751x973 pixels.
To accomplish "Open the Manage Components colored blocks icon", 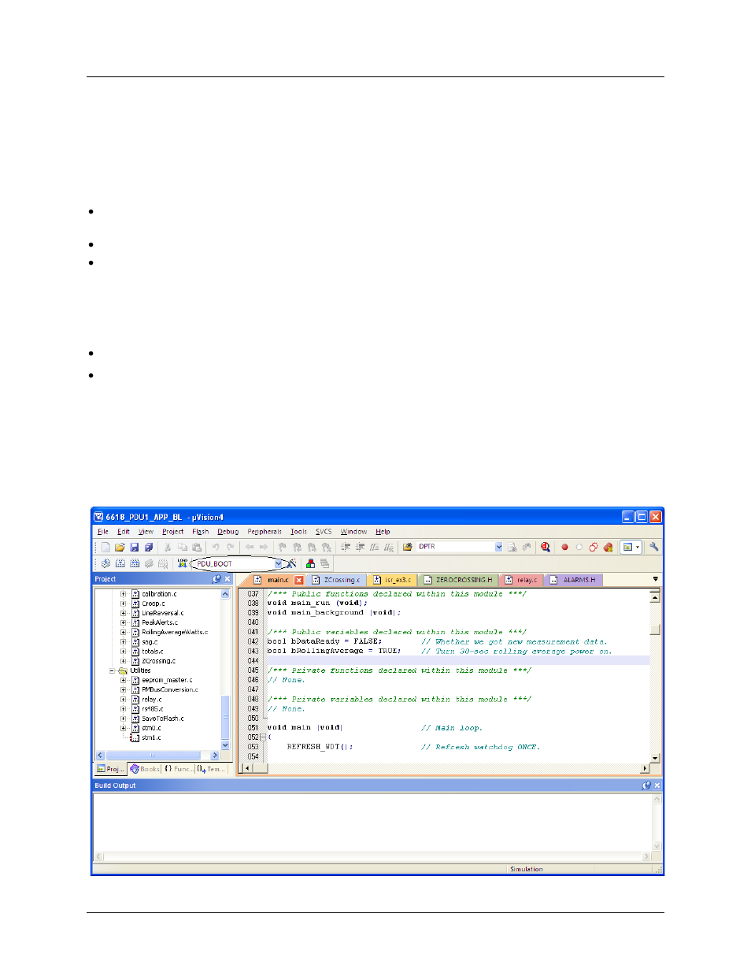I will [x=310, y=563].
